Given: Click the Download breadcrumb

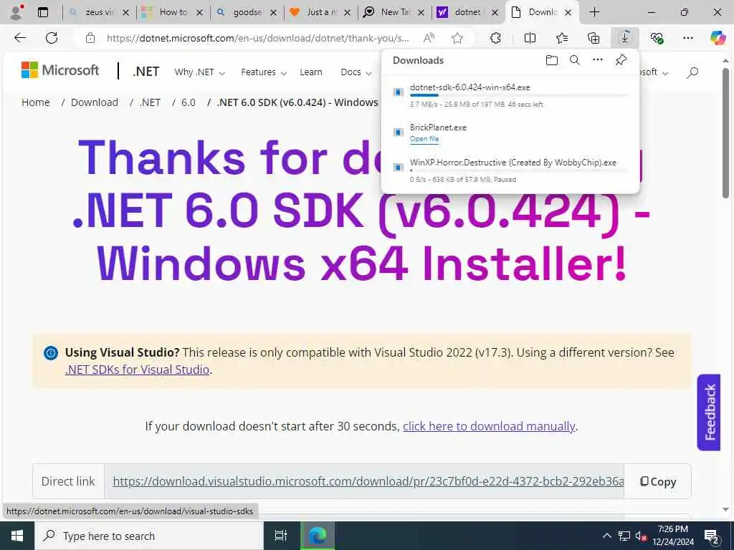Looking at the screenshot, I should point(94,102).
